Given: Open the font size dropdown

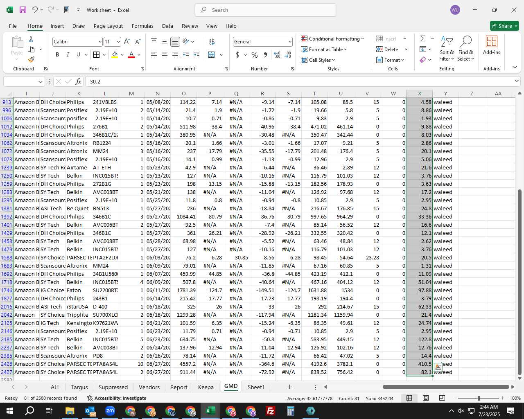Looking at the screenshot, I should 118,42.
